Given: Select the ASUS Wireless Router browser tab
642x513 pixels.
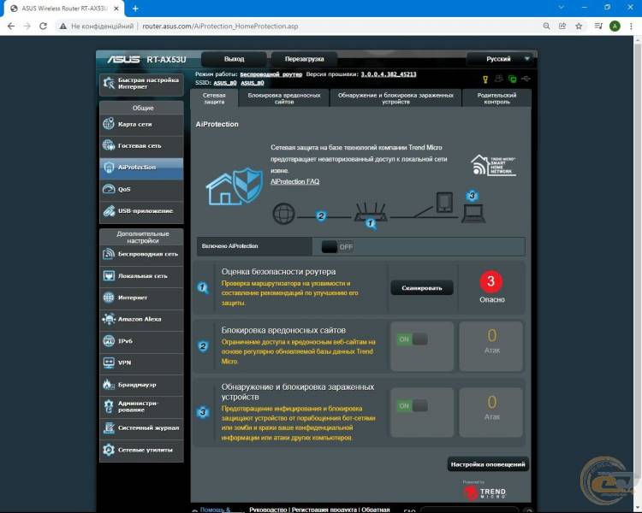Looking at the screenshot, I should [64, 9].
